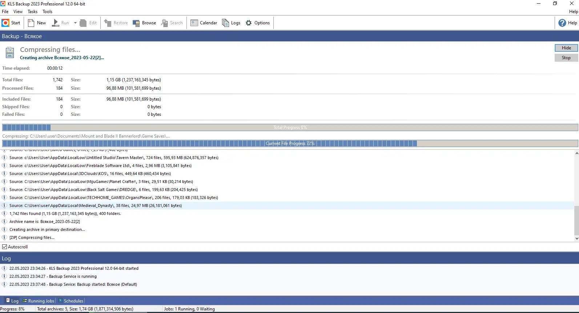The width and height of the screenshot is (579, 313).
Task: Click the Run toolbar icon
Action: point(56,23)
